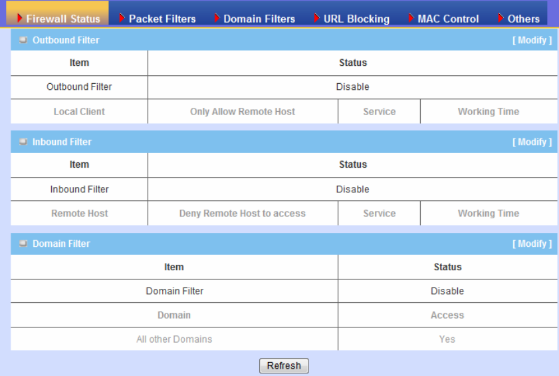Screen dimensions: 559x376
Task: Go to the URL Blocking tab
Action: (356, 19)
